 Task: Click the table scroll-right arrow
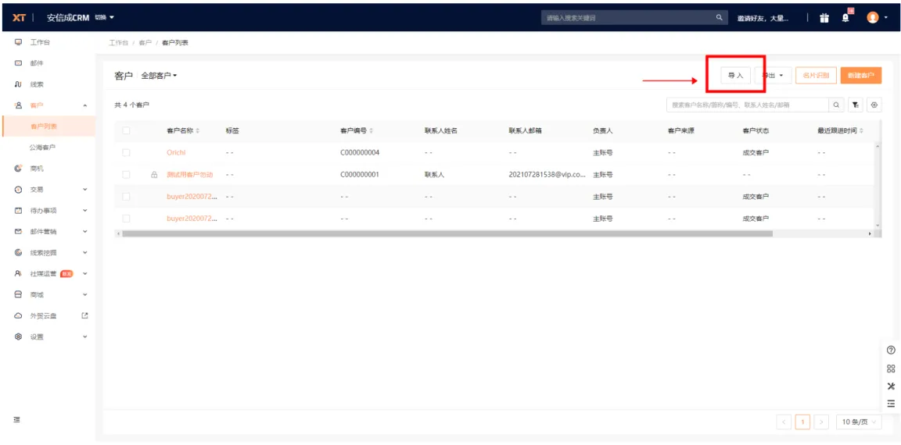point(870,234)
